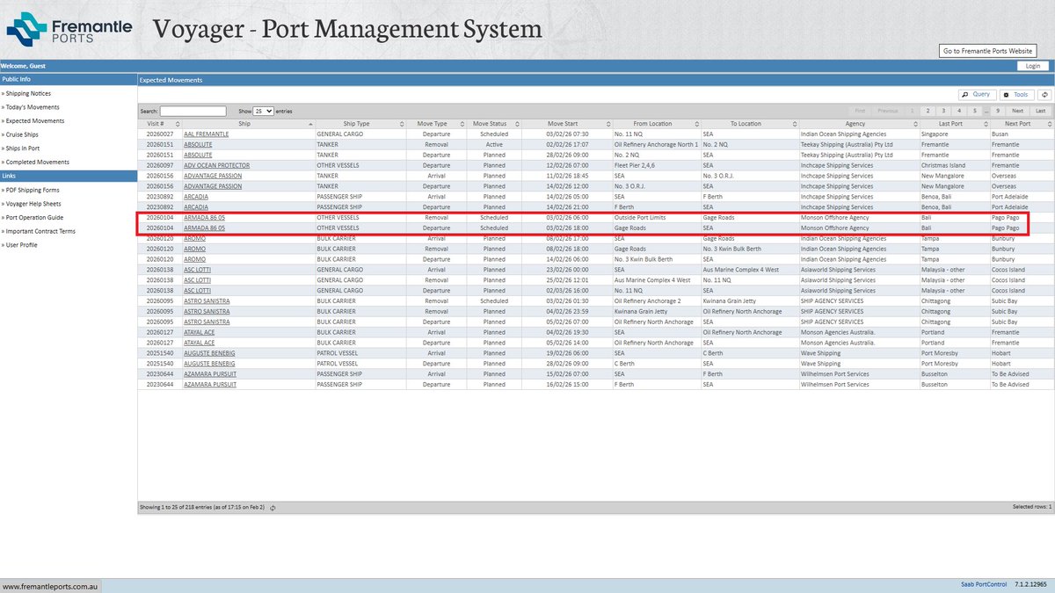The height and width of the screenshot is (593, 1055).
Task: Open Today's Movements in sidebar
Action: 33,106
